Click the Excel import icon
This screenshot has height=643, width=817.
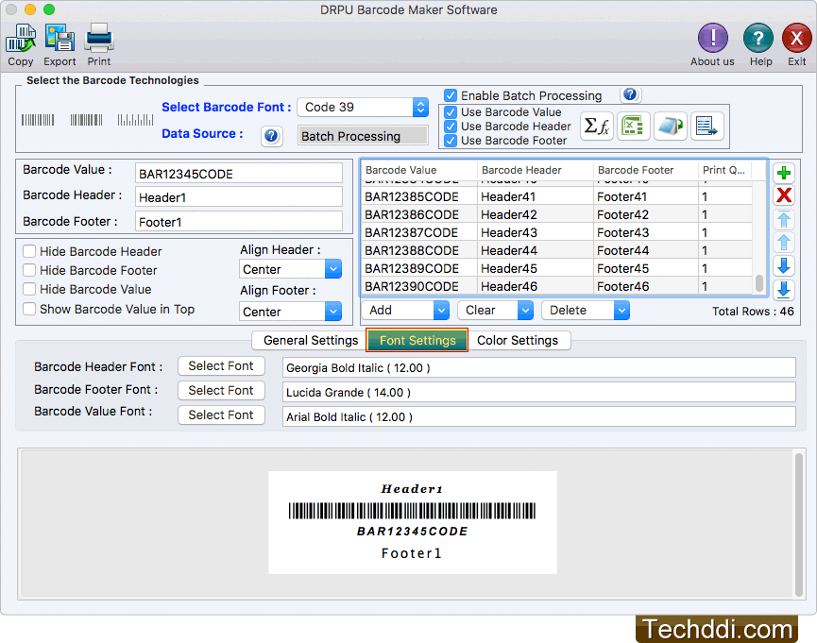pos(633,127)
